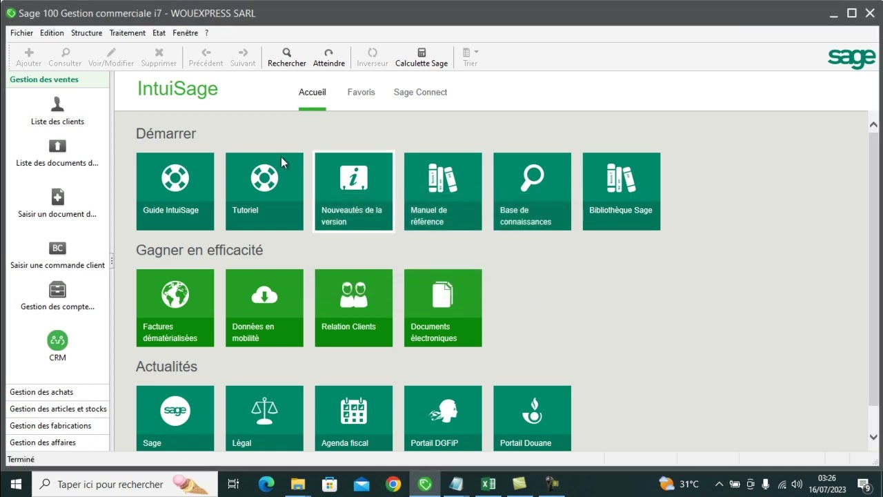
Task: Switch to the Sage Connect tab
Action: [x=420, y=92]
